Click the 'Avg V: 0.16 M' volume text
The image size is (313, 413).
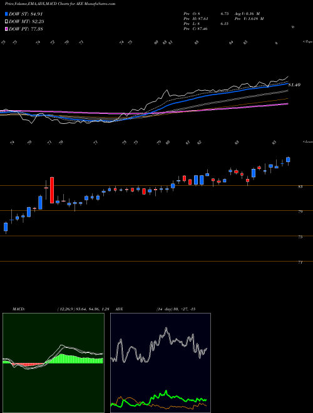click(x=248, y=14)
